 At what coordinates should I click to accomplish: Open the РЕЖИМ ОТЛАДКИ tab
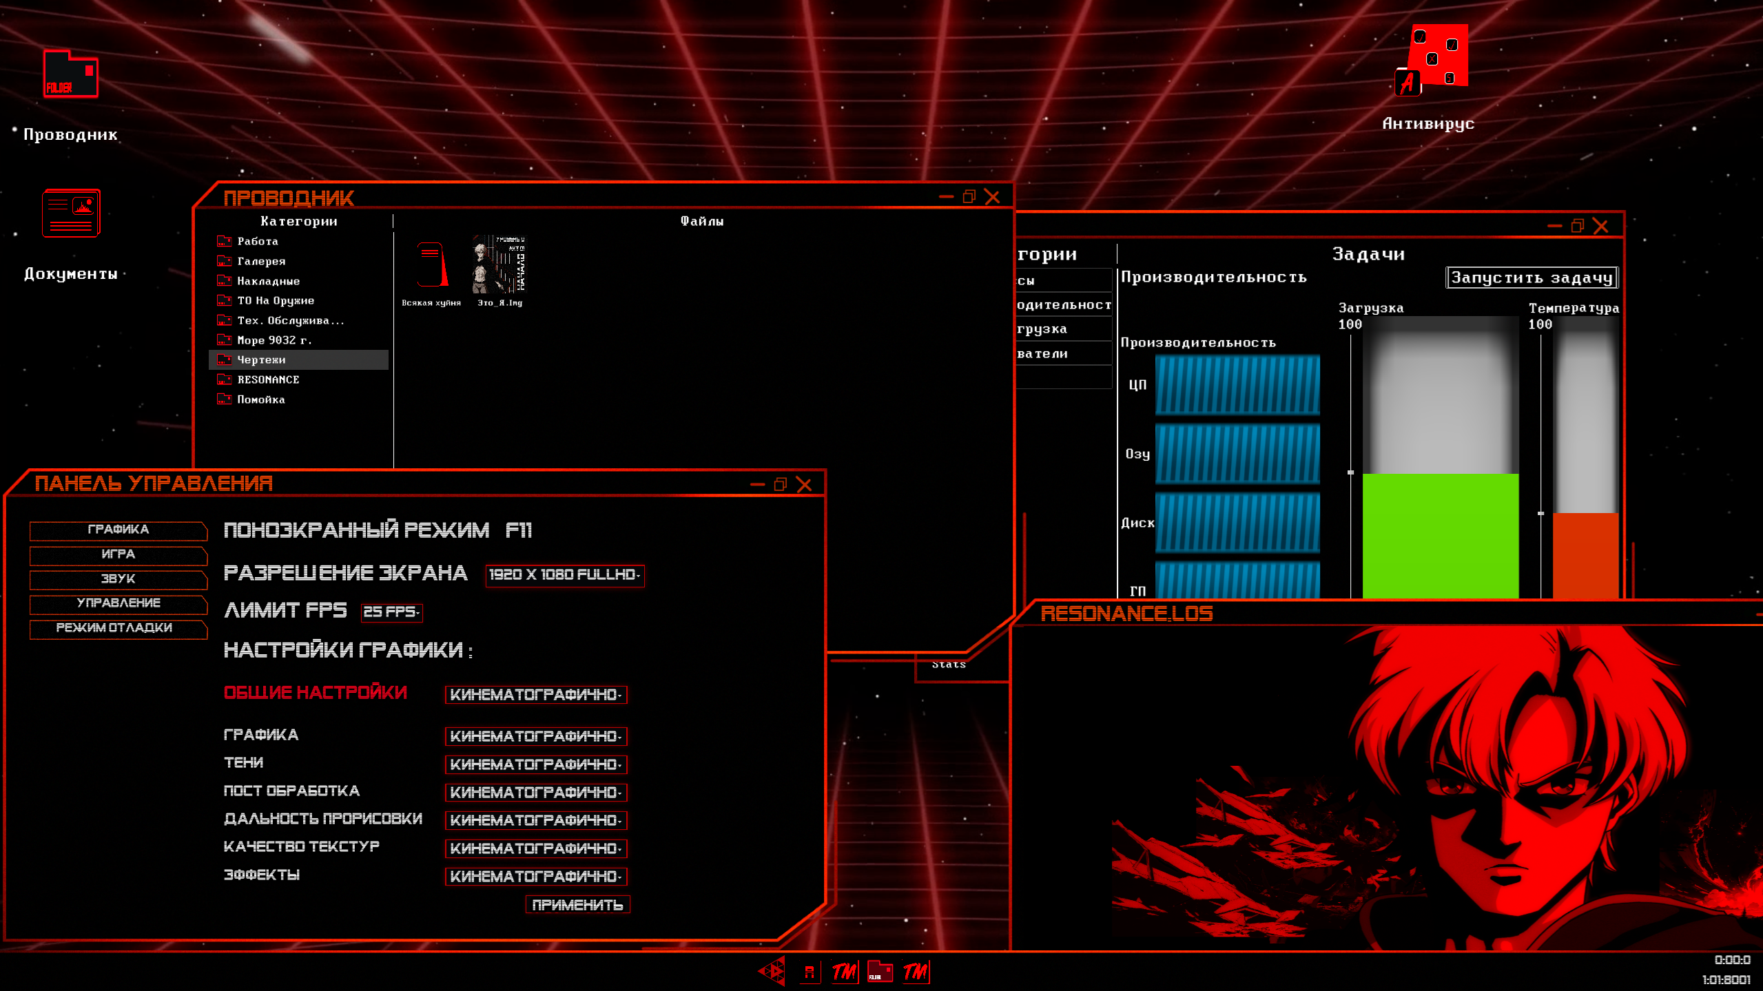[118, 628]
